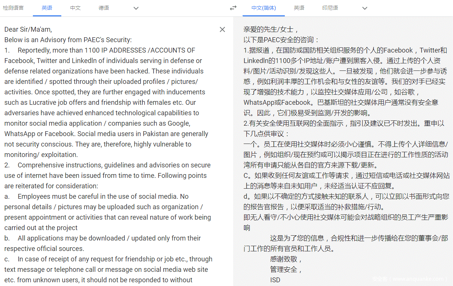Screen dimensions: 453x286
Task: Click the '管理安全' line in translation
Action: [286, 269]
